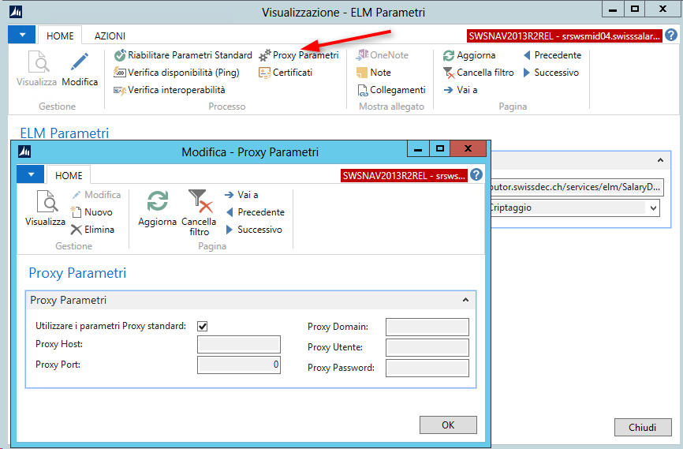Toggle Utilizzare i parametri Proxy standard checkbox
683x449 pixels.
pyautogui.click(x=203, y=326)
